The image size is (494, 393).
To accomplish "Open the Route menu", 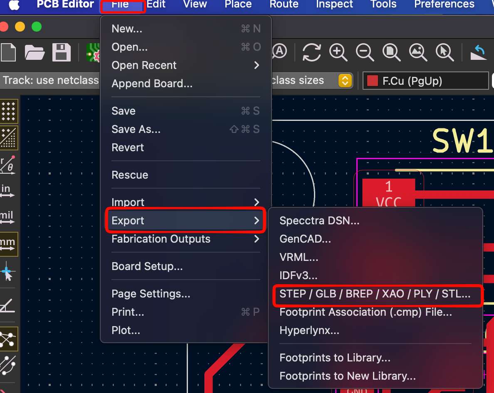I will coord(284,5).
